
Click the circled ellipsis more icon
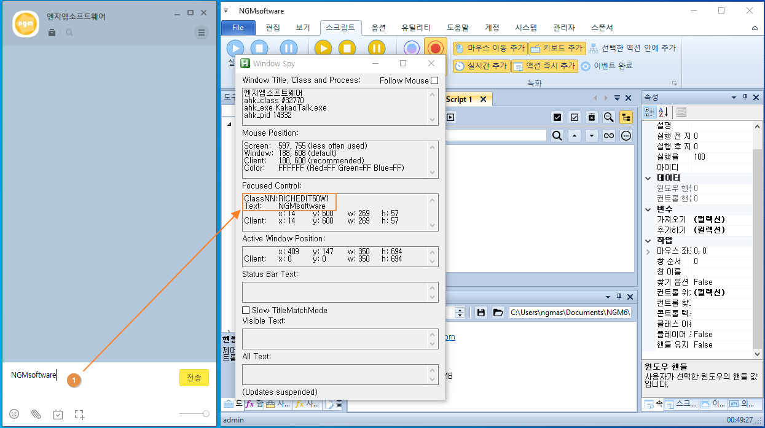point(626,136)
